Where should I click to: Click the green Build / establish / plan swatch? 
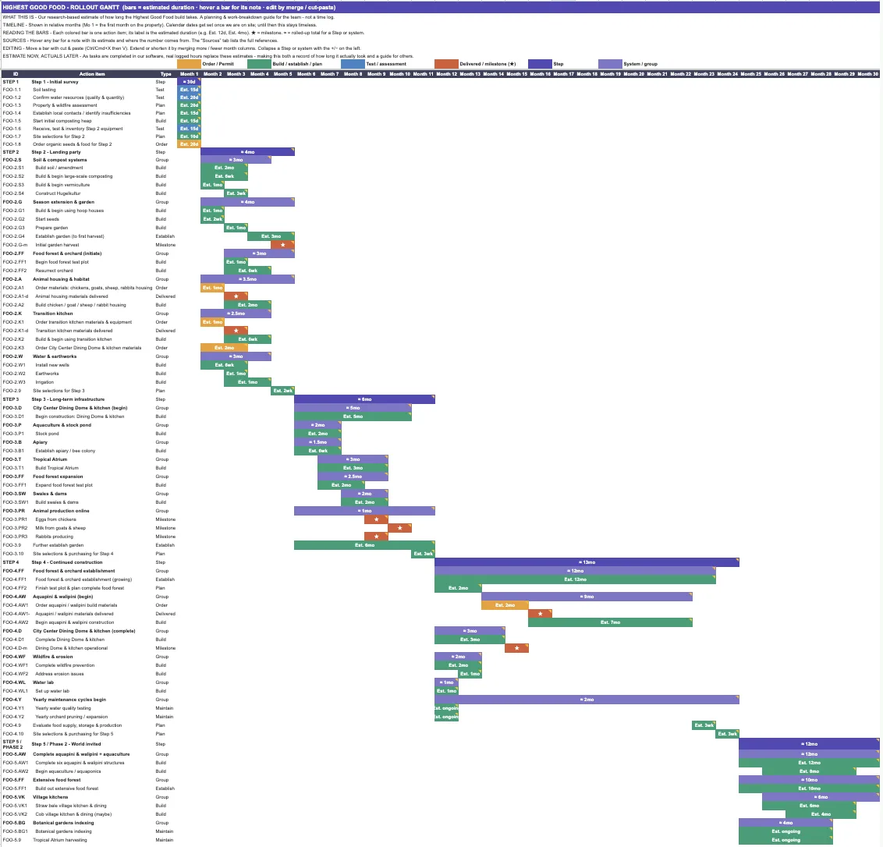tap(259, 64)
